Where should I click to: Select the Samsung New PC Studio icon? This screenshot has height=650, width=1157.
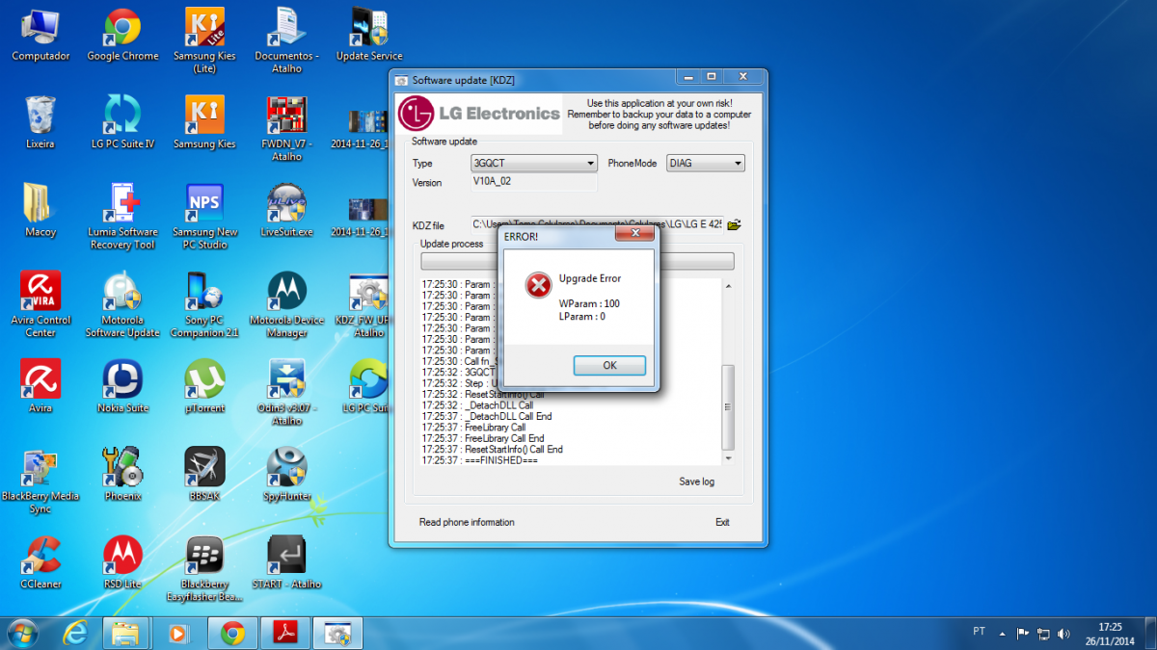pyautogui.click(x=204, y=217)
